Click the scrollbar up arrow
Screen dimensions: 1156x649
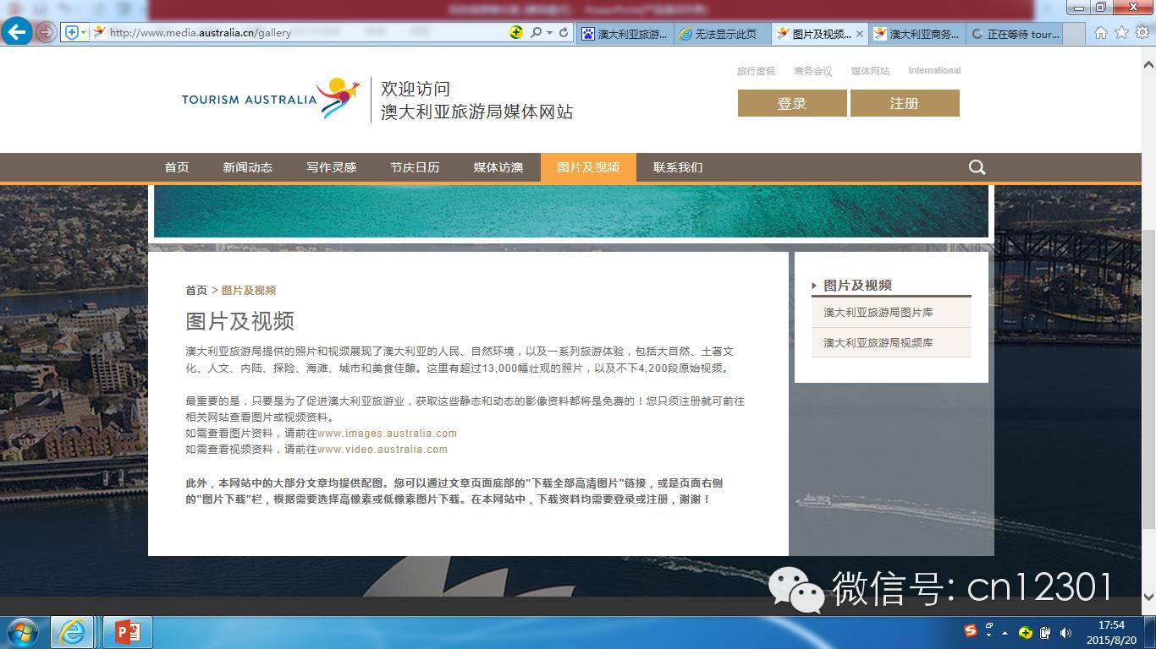click(1148, 64)
